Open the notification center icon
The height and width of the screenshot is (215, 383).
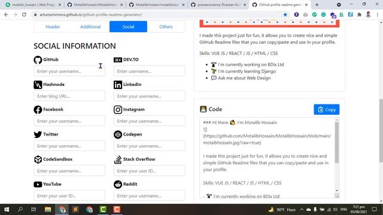click(374, 210)
